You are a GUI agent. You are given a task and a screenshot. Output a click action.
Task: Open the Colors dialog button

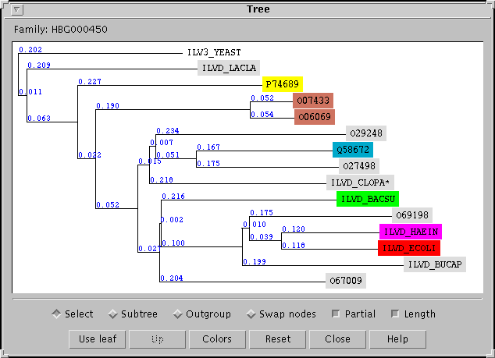tap(216, 339)
